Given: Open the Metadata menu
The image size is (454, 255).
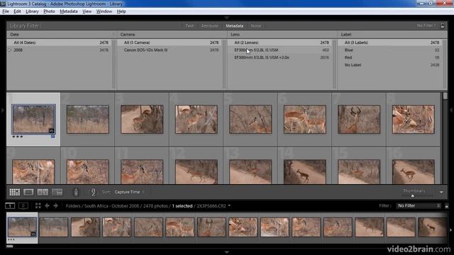Looking at the screenshot, I should (x=69, y=11).
